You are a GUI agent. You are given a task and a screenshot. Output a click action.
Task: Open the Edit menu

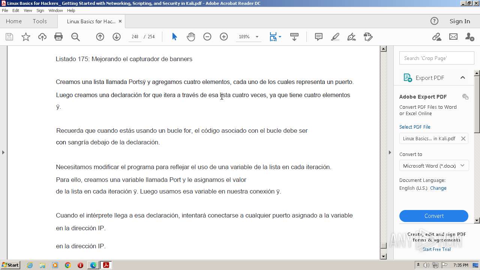pos(16,10)
